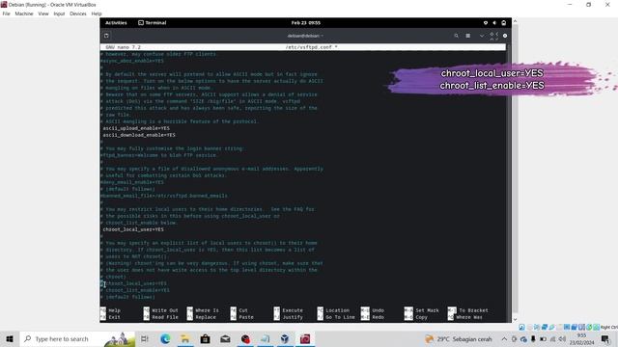Click the nano To Bracket shortcut label
The image size is (618, 347).
(x=473, y=310)
